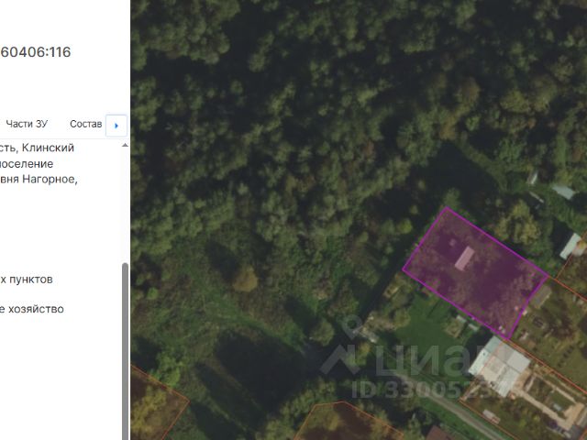Image resolution: width=587 pixels, height=440 pixels.
Task: Click the address line containing "Клинский"
Action: [37, 148]
